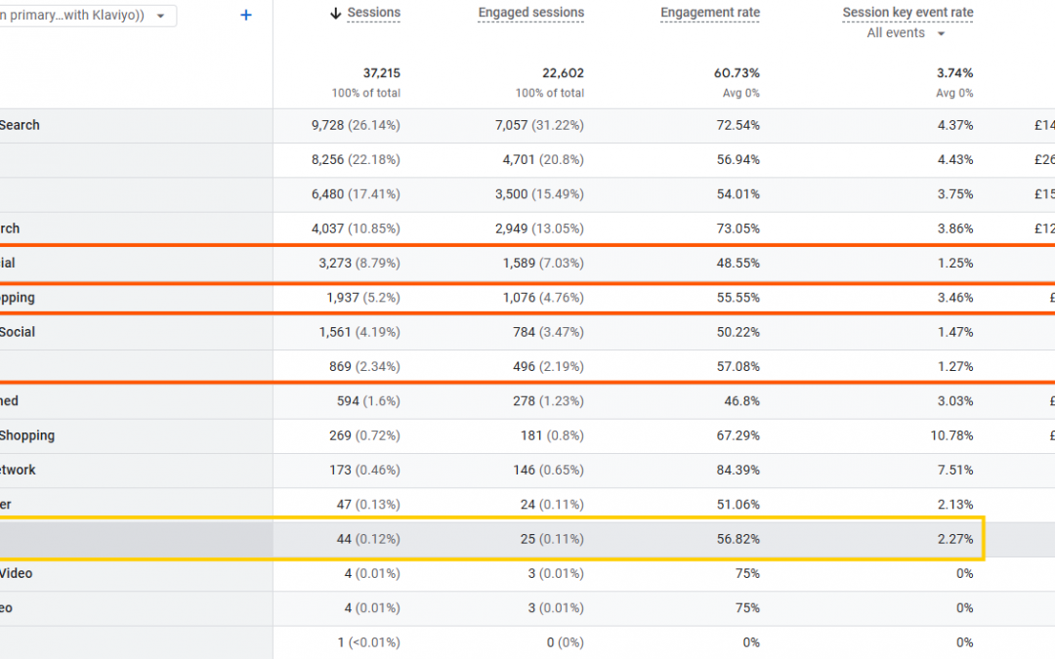This screenshot has height=659, width=1055.
Task: Click the 73.05% engagement rate cell
Action: (737, 228)
